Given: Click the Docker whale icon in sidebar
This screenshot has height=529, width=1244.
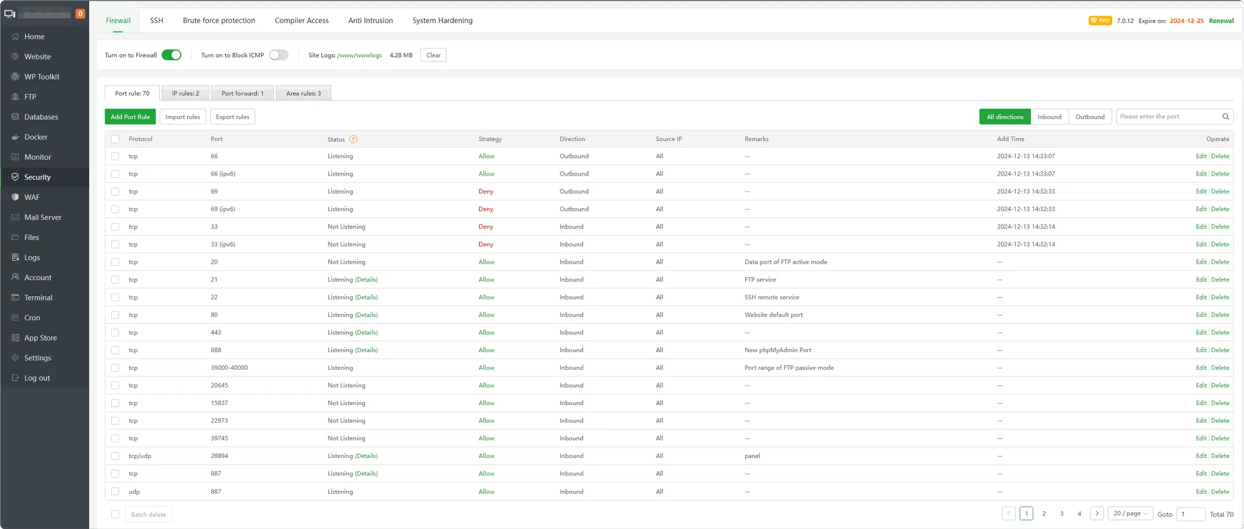Looking at the screenshot, I should coord(15,137).
